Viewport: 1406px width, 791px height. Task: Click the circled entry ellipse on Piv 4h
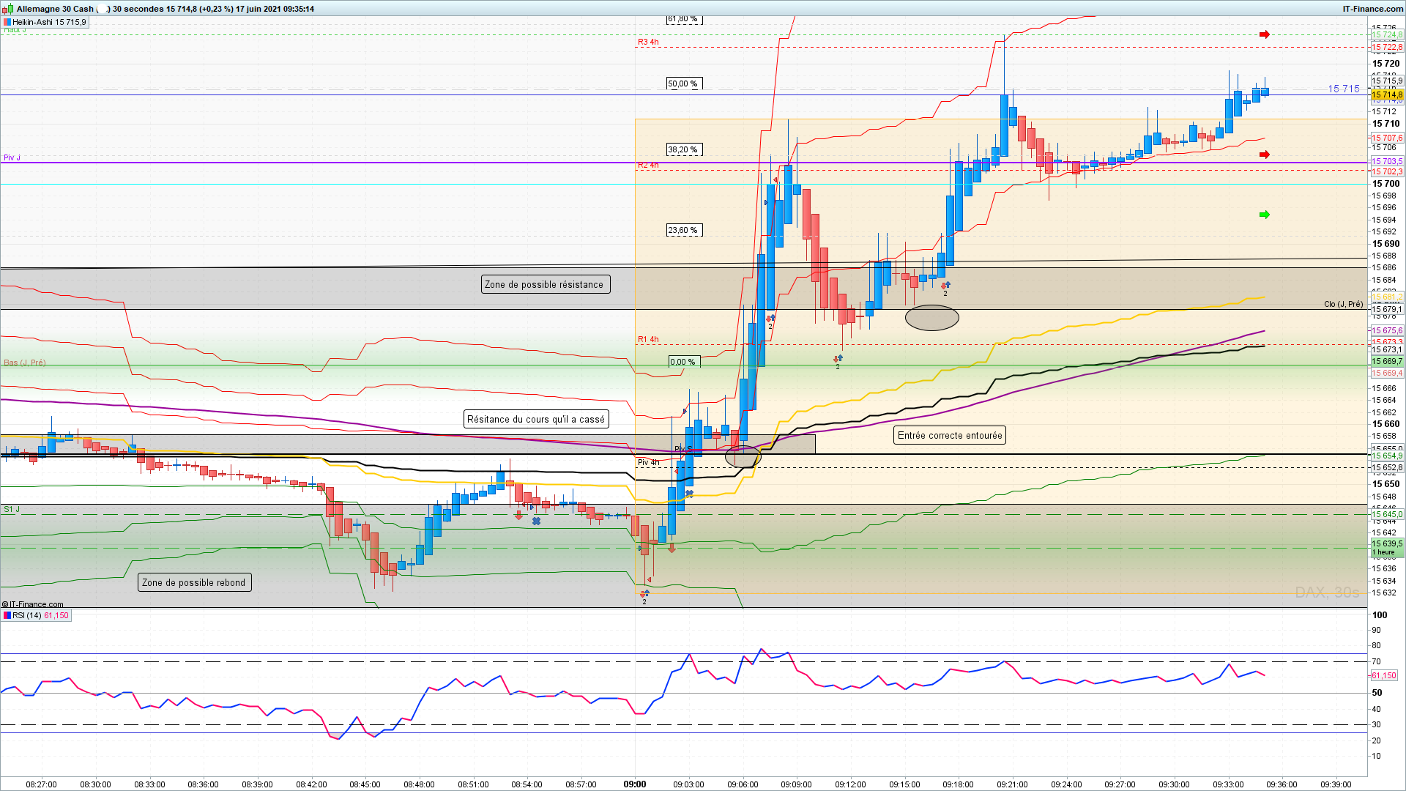click(x=743, y=457)
